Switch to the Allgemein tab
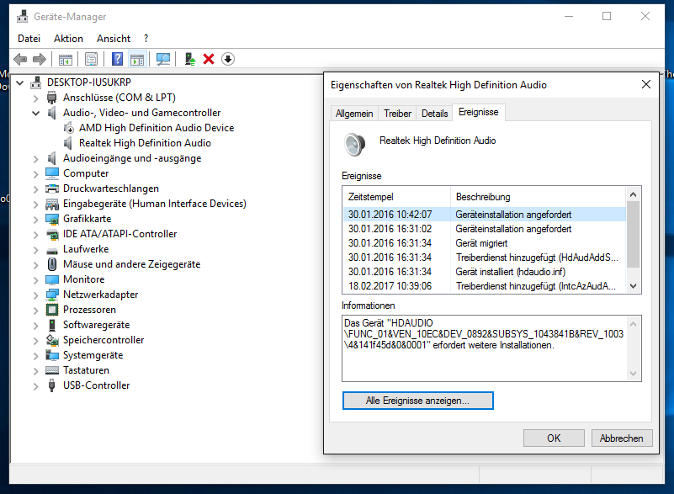Image resolution: width=674 pixels, height=494 pixels. point(354,114)
